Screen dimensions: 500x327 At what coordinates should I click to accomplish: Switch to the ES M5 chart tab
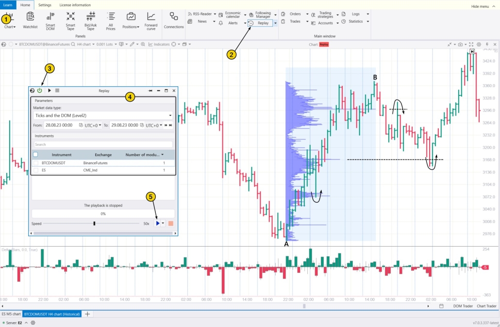click(x=10, y=314)
